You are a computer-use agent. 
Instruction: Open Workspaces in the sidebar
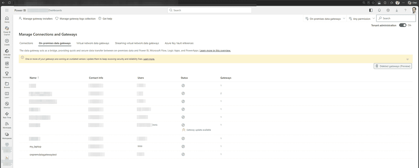click(x=7, y=136)
